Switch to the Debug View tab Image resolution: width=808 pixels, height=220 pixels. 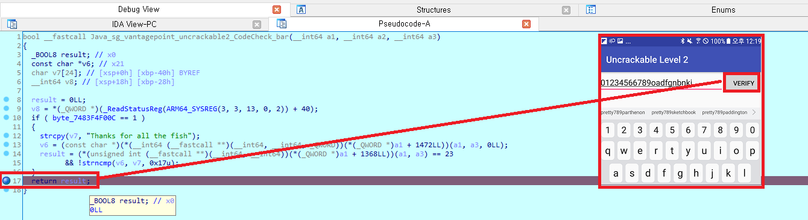(x=139, y=10)
